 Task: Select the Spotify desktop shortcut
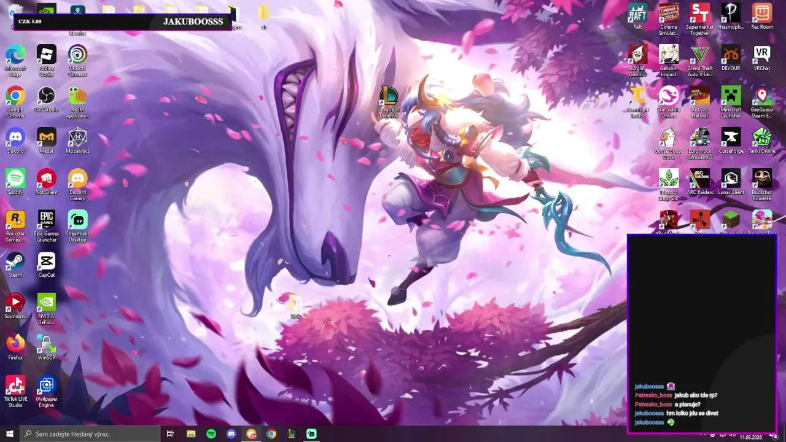pos(15,182)
